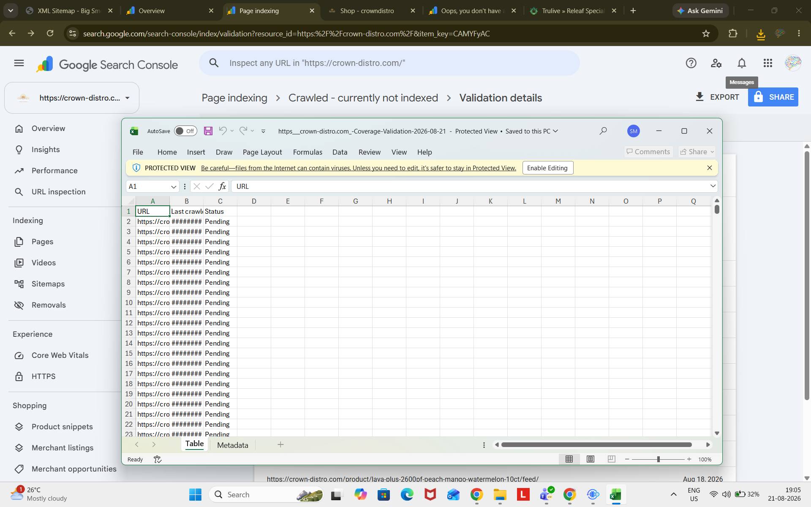Add a new sheet with plus icon

pyautogui.click(x=280, y=444)
